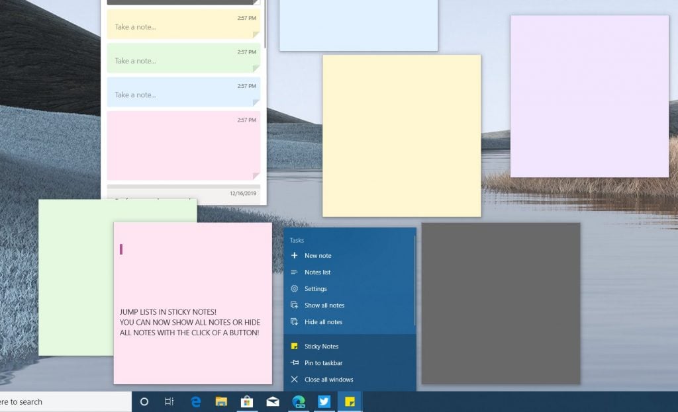Click the Task View taskbar button

(169, 401)
